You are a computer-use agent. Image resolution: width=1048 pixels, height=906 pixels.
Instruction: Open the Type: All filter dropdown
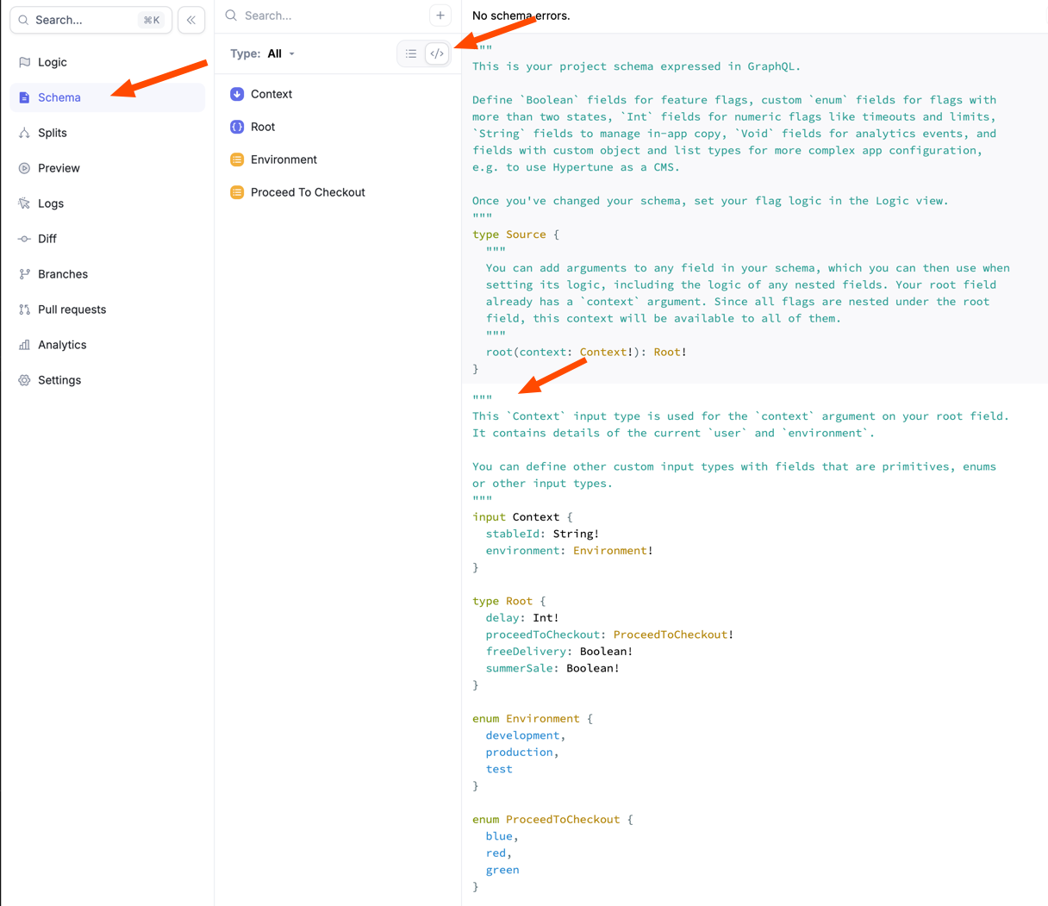261,53
